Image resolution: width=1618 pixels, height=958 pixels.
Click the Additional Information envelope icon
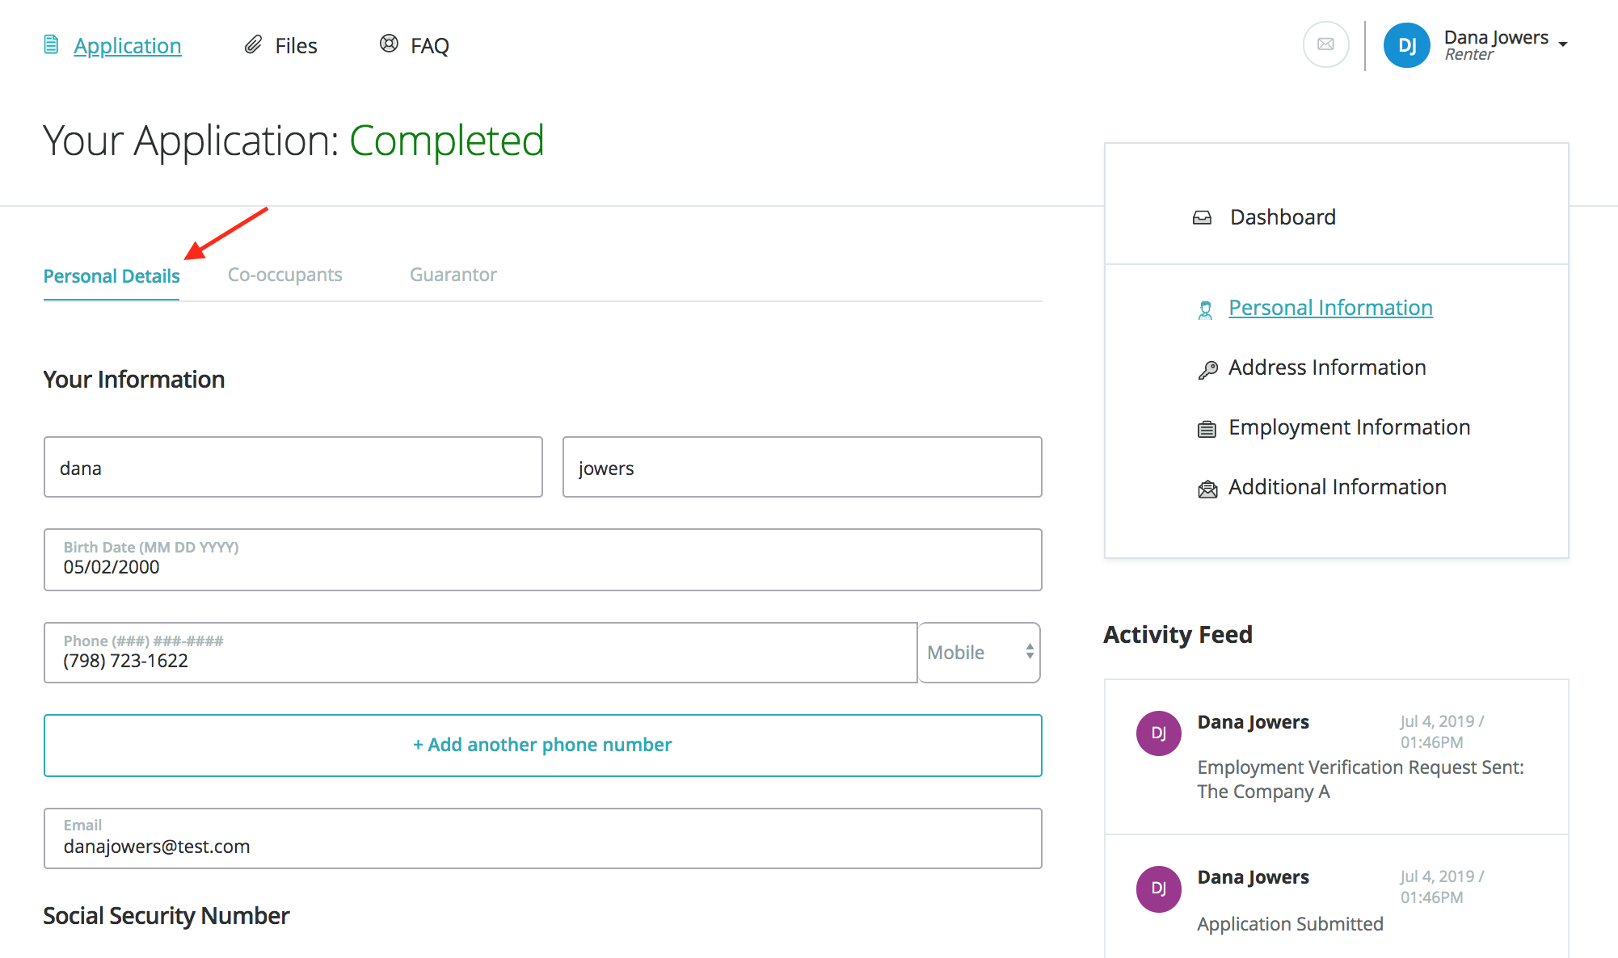(1207, 489)
